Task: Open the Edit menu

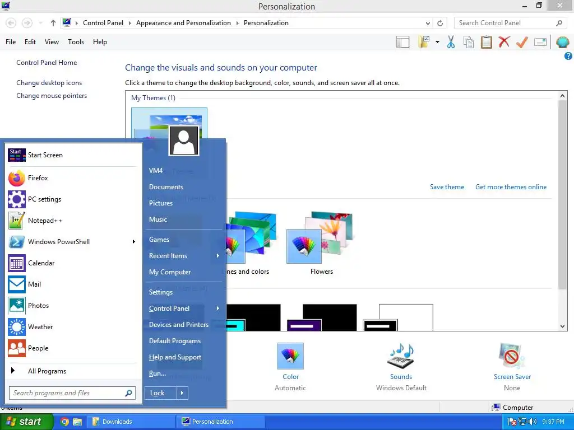Action: [30, 42]
